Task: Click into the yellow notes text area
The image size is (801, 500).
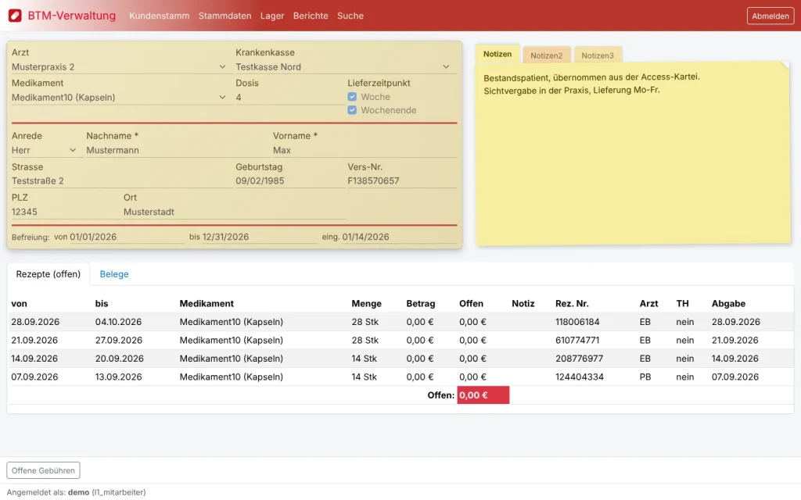Action: [x=633, y=153]
